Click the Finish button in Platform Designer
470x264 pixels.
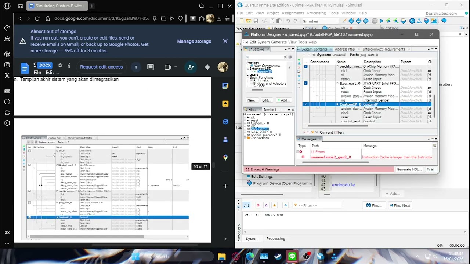431,169
